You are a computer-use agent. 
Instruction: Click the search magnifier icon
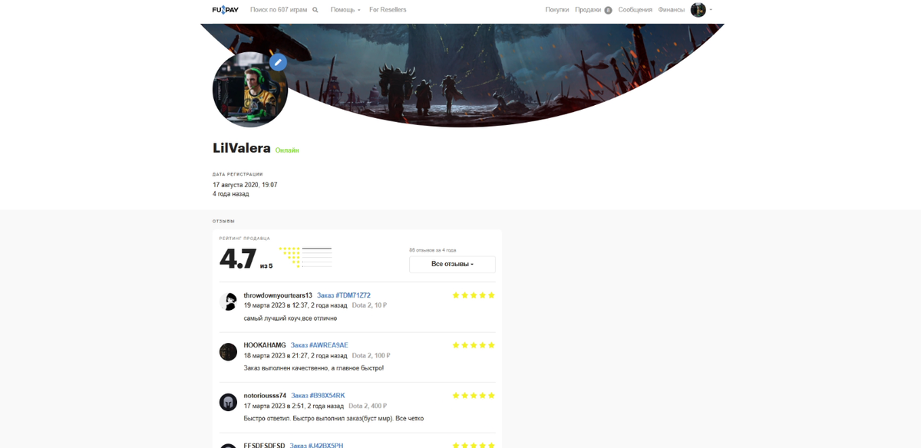(x=315, y=10)
